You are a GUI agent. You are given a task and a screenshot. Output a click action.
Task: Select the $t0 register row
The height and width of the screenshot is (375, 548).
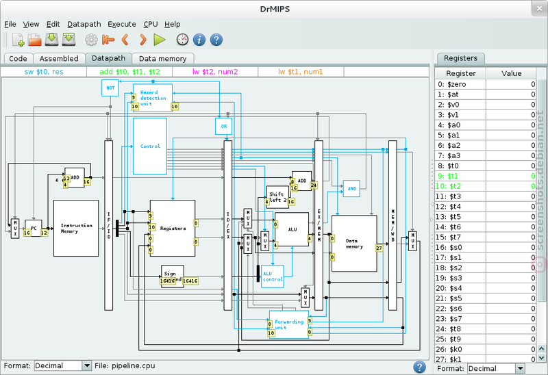486,166
